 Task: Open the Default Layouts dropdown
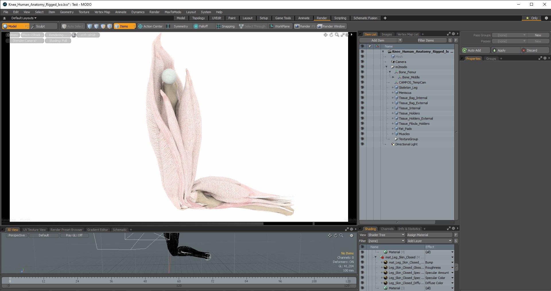click(24, 18)
